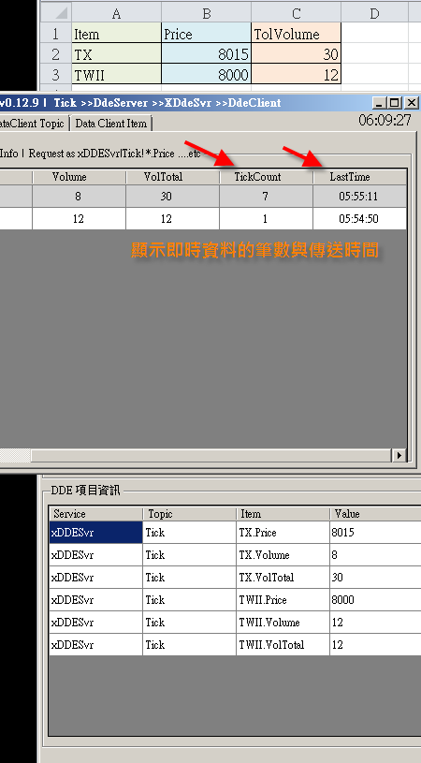Click the Service column header
The height and width of the screenshot is (763, 421).
click(x=95, y=514)
